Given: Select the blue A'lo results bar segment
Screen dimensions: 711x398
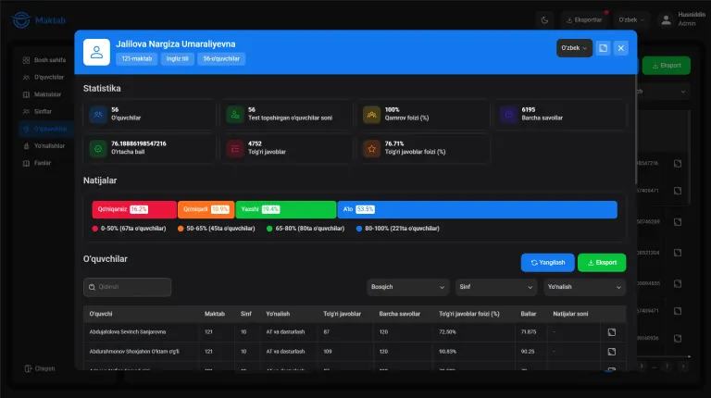Looking at the screenshot, I should tap(478, 209).
